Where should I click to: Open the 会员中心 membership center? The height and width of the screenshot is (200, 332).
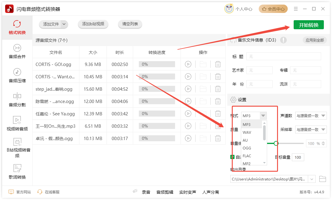tap(273, 9)
